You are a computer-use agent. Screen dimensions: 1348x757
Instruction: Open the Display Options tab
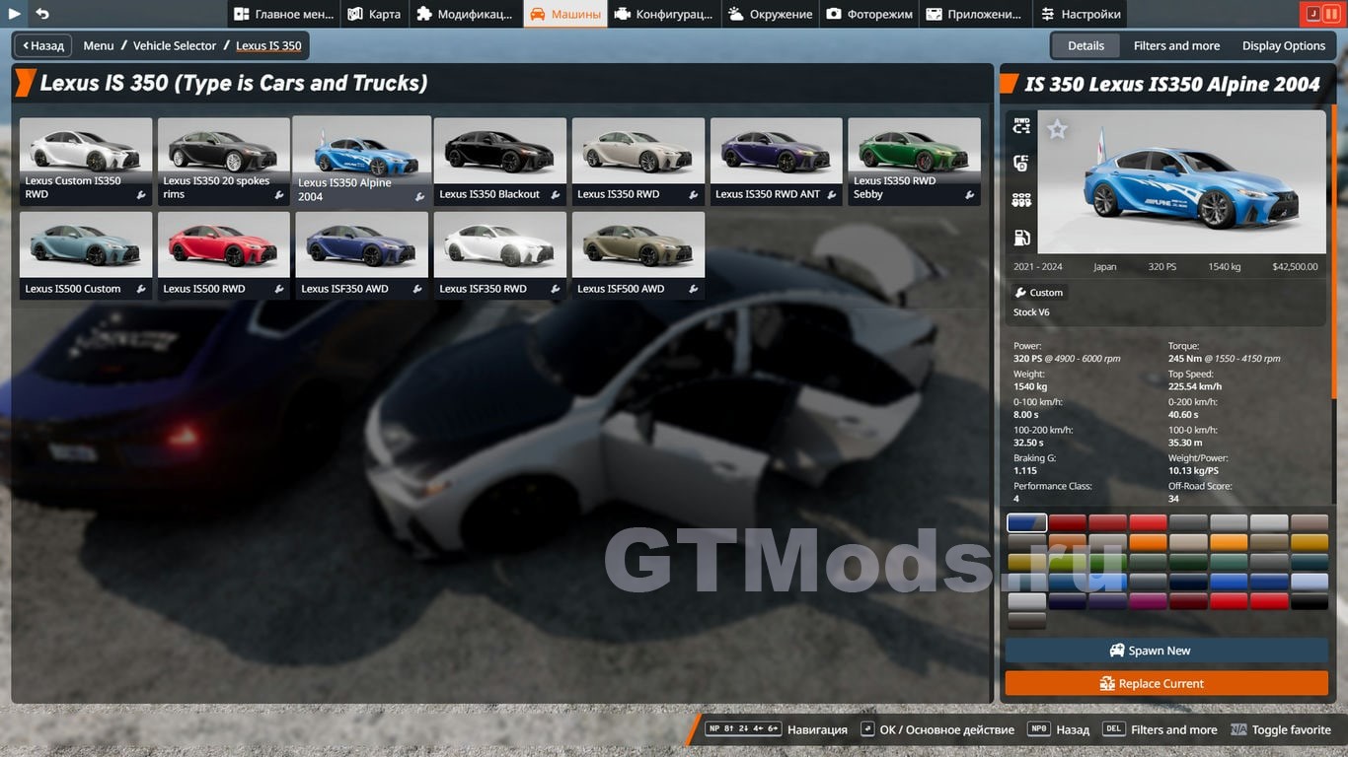pos(1283,45)
